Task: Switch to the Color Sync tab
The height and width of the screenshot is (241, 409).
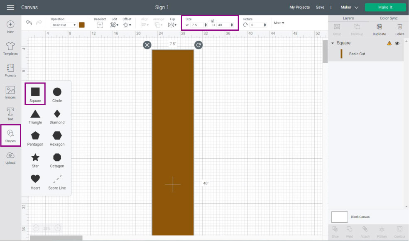Action: pyautogui.click(x=388, y=18)
